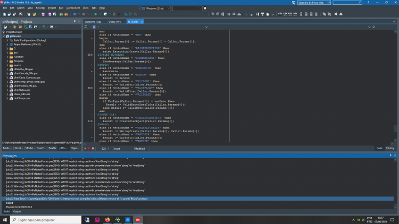Click the Remove File From Project icon
The image size is (399, 224).
coord(66,14)
